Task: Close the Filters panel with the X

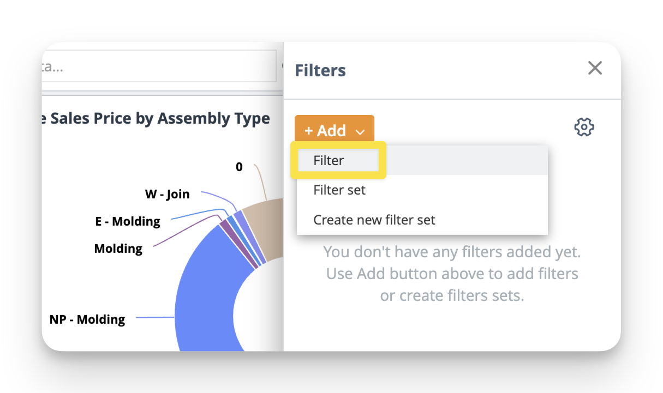Action: pos(595,68)
